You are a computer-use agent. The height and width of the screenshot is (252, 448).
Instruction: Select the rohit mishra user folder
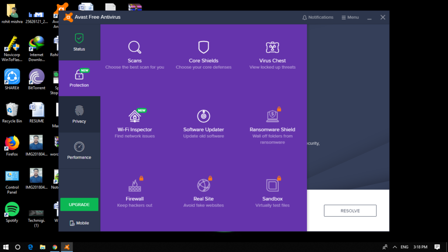pyautogui.click(x=12, y=14)
